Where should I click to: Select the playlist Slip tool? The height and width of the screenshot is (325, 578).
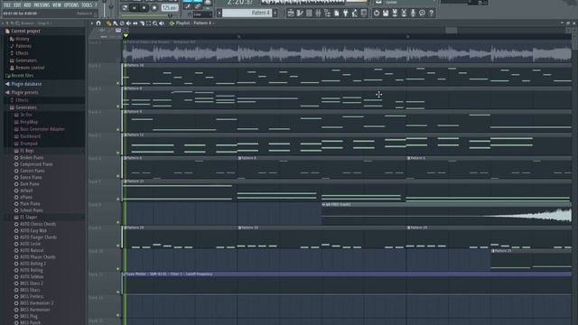(x=135, y=23)
